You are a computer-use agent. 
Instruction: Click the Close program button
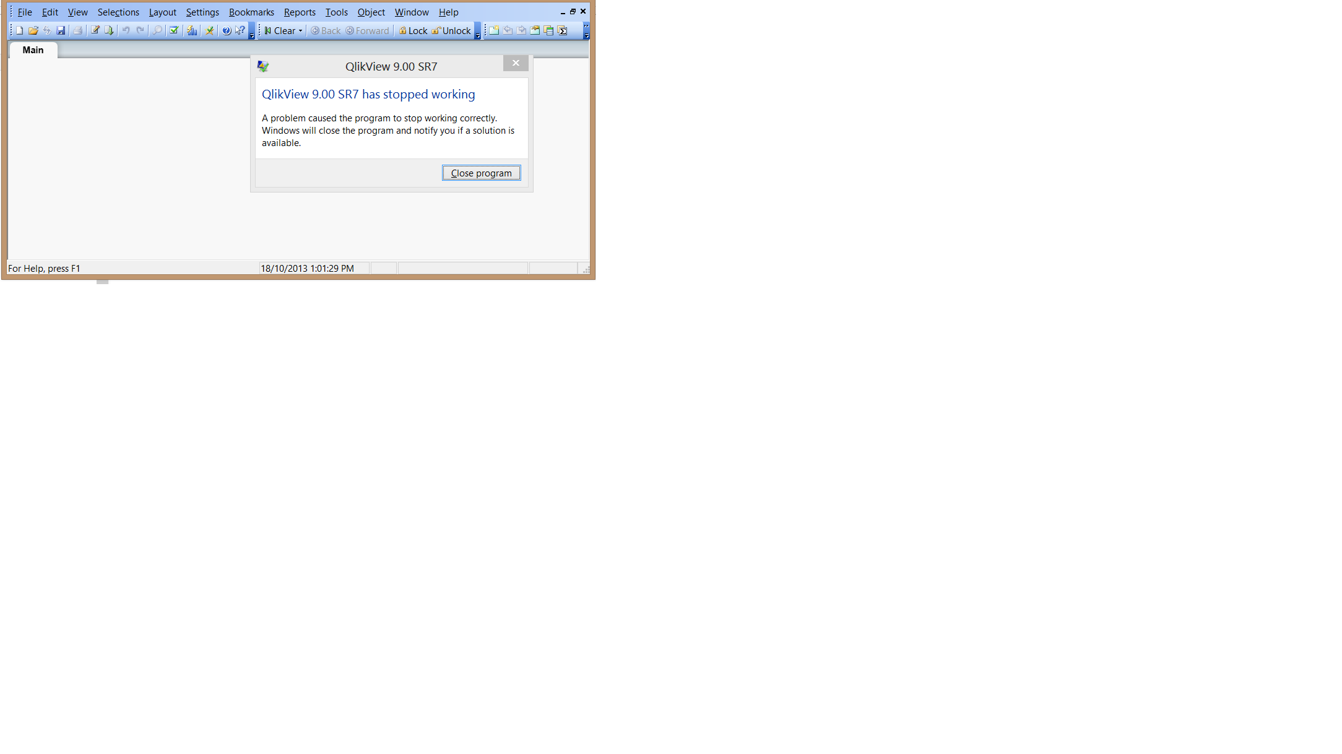[480, 172]
